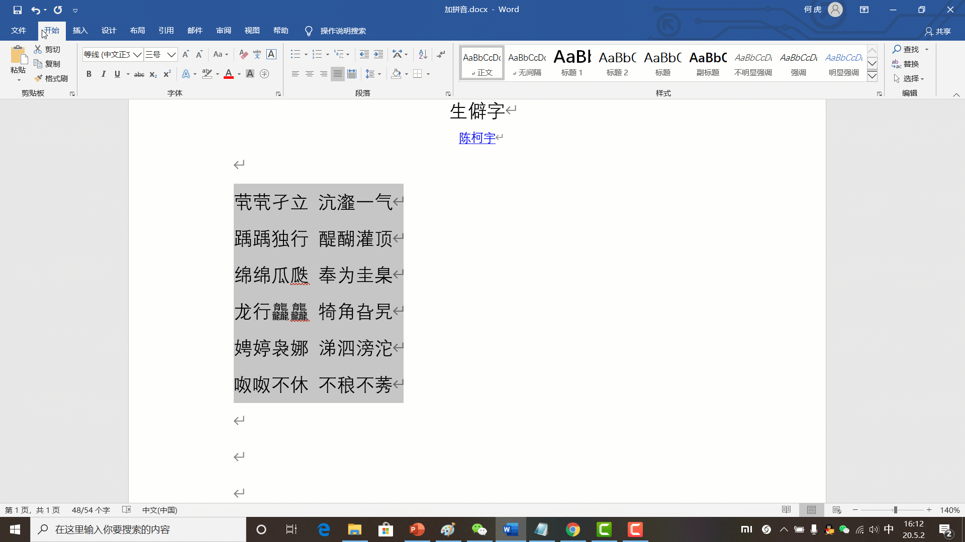The image size is (965, 542).
Task: Follow the 陈柯宇 hyperlink in document
Action: coord(477,138)
